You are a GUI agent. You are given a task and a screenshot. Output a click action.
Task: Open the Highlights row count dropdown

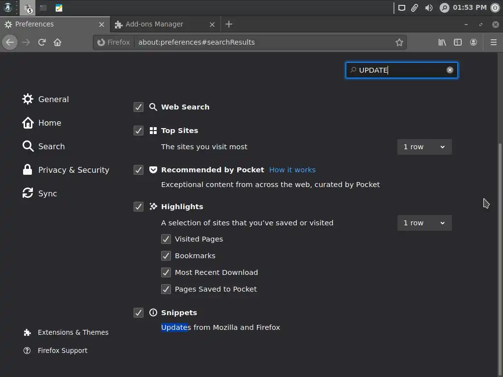tap(424, 223)
